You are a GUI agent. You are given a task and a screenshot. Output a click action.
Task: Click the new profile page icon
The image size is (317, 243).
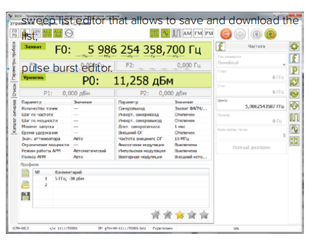(x=25, y=173)
